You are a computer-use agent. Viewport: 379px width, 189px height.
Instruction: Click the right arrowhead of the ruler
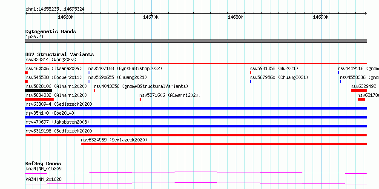pyautogui.click(x=365, y=14)
